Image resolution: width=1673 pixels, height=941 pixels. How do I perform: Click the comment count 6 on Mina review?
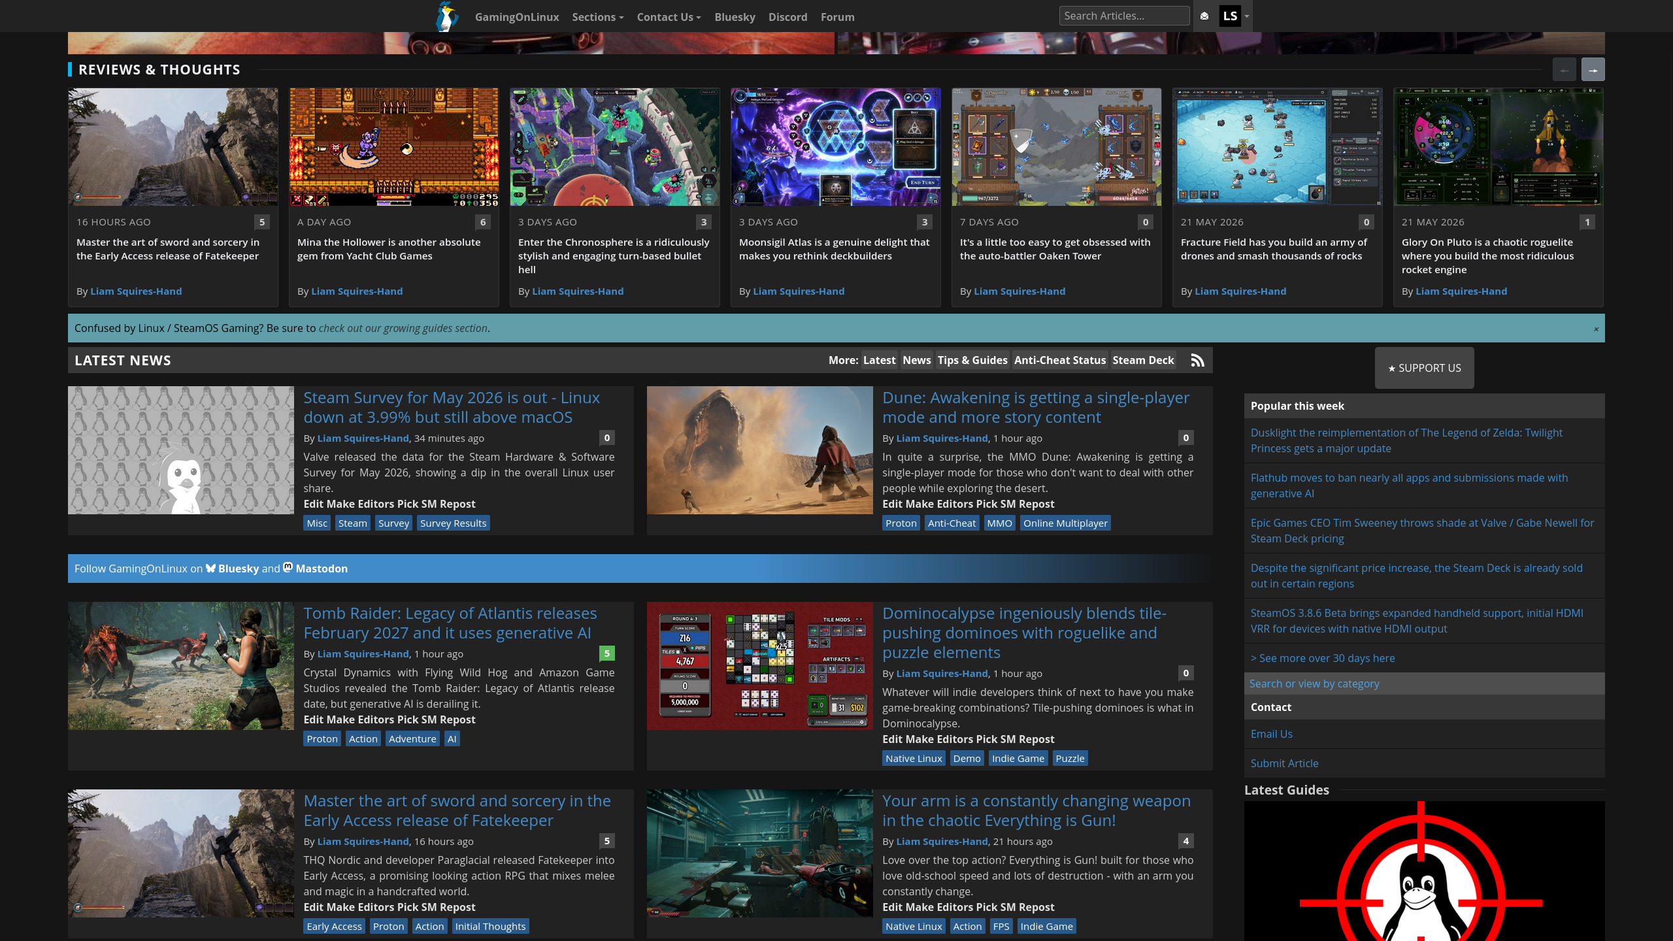coord(483,222)
